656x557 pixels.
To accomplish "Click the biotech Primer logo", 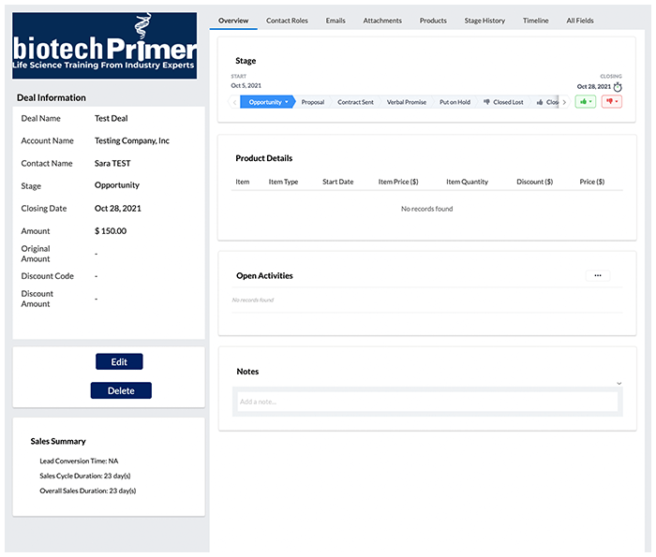I will 104,46.
